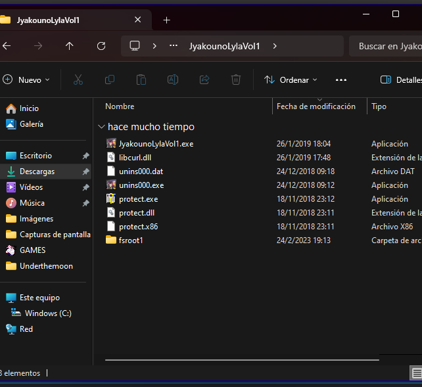Close the JyakounoLylaVol1 tab
Viewport: 422px width, 387px height.
click(x=138, y=20)
